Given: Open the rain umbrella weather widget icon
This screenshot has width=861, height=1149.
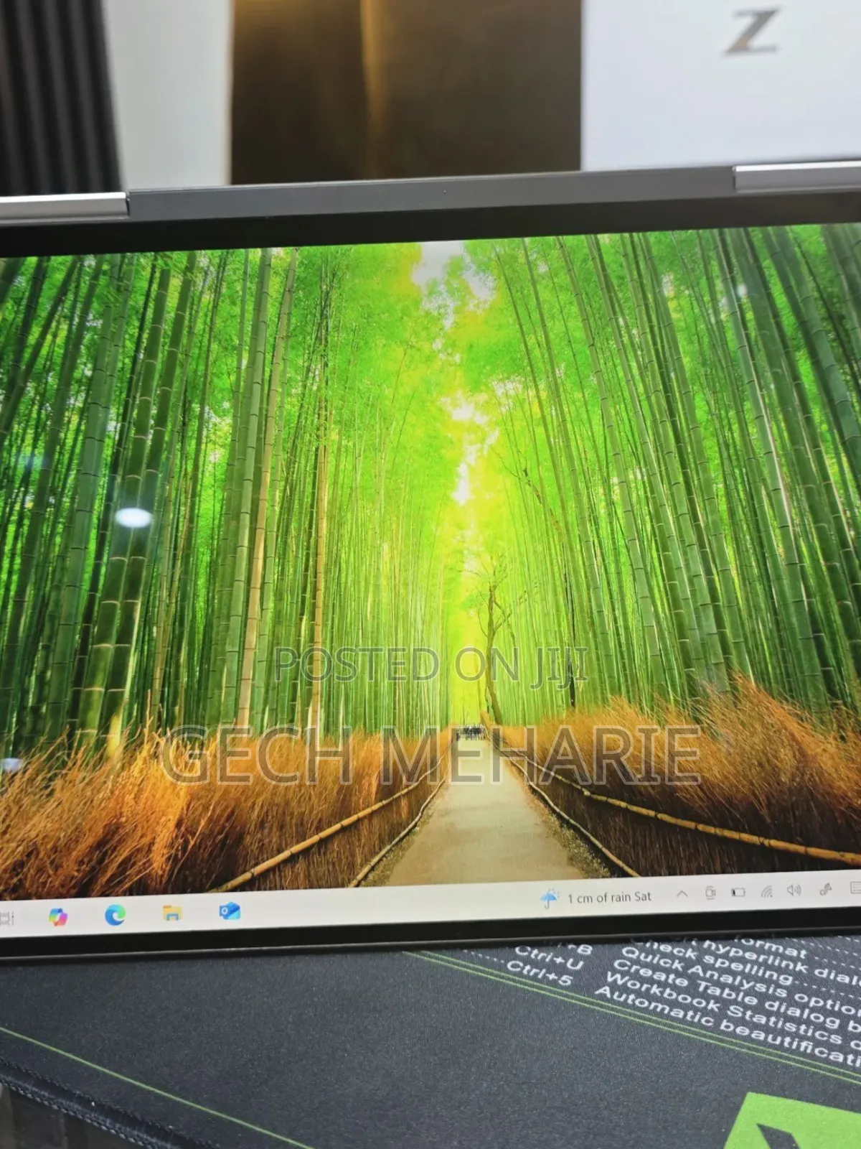Looking at the screenshot, I should (x=550, y=898).
